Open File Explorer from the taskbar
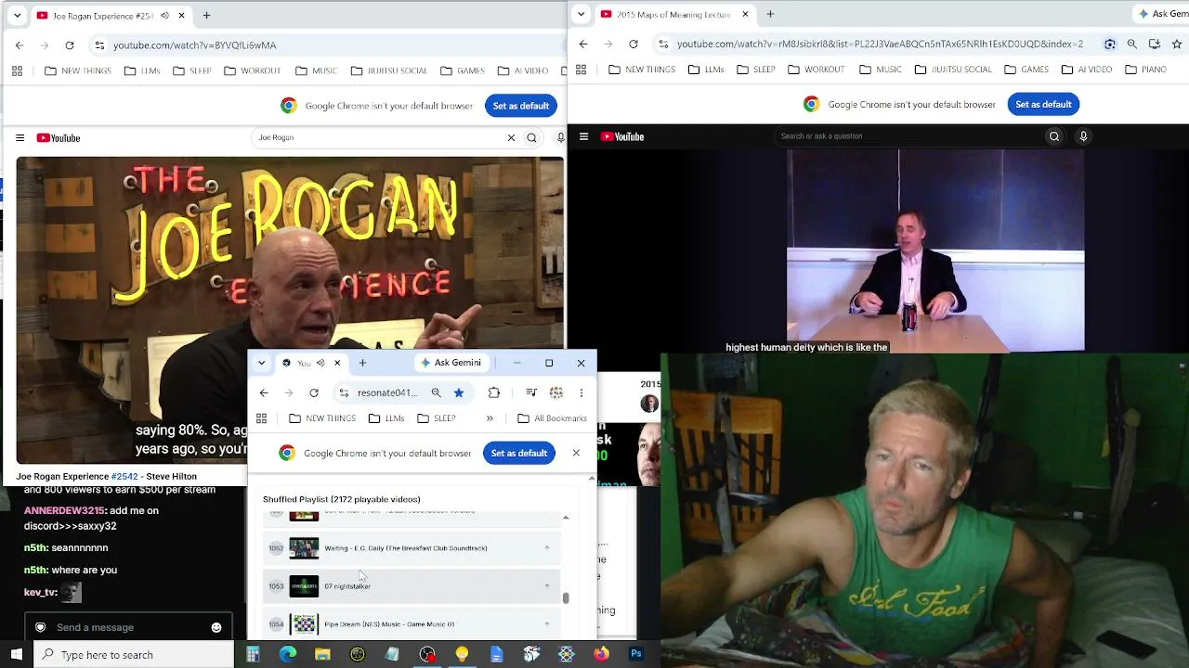The width and height of the screenshot is (1189, 668). 322,654
